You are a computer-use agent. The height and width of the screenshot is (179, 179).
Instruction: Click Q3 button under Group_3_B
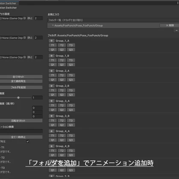pyautogui.click(x=71, y=125)
